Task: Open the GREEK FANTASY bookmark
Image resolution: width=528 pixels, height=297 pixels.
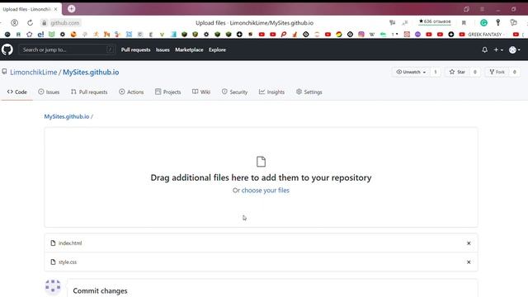Action: point(482,35)
